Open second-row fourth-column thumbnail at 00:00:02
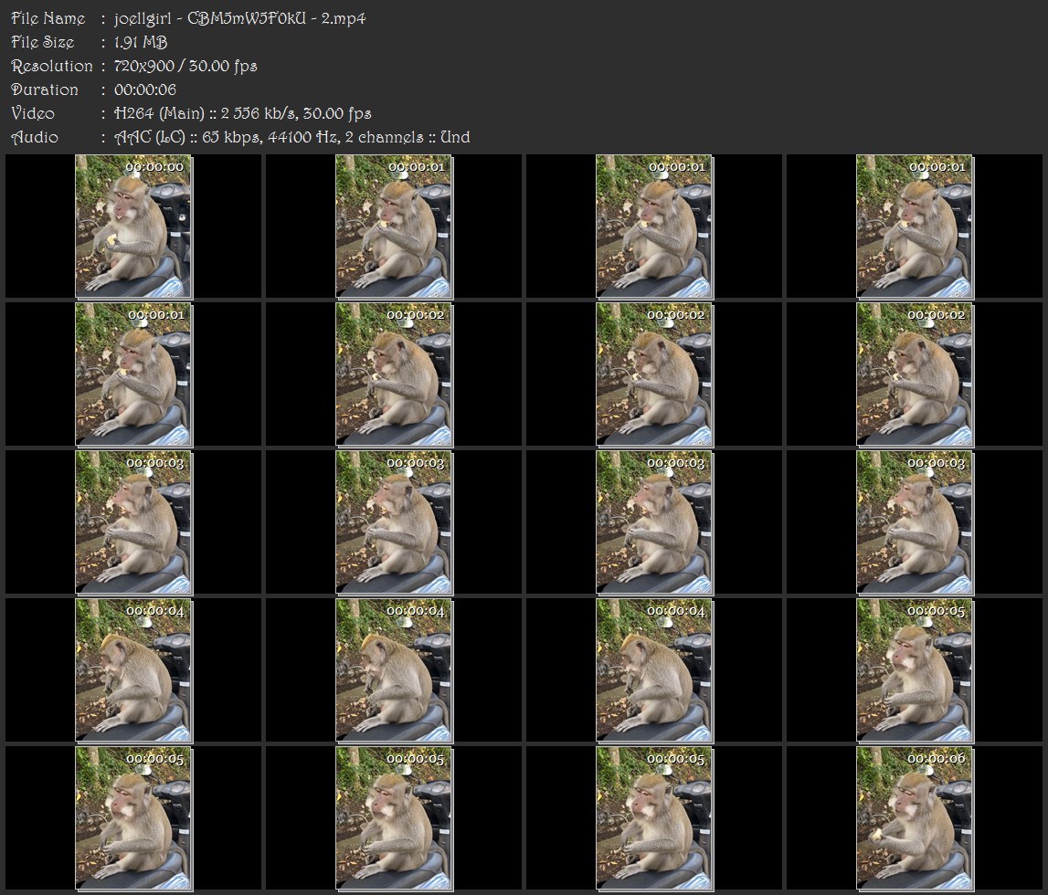1048x895 pixels. (915, 374)
